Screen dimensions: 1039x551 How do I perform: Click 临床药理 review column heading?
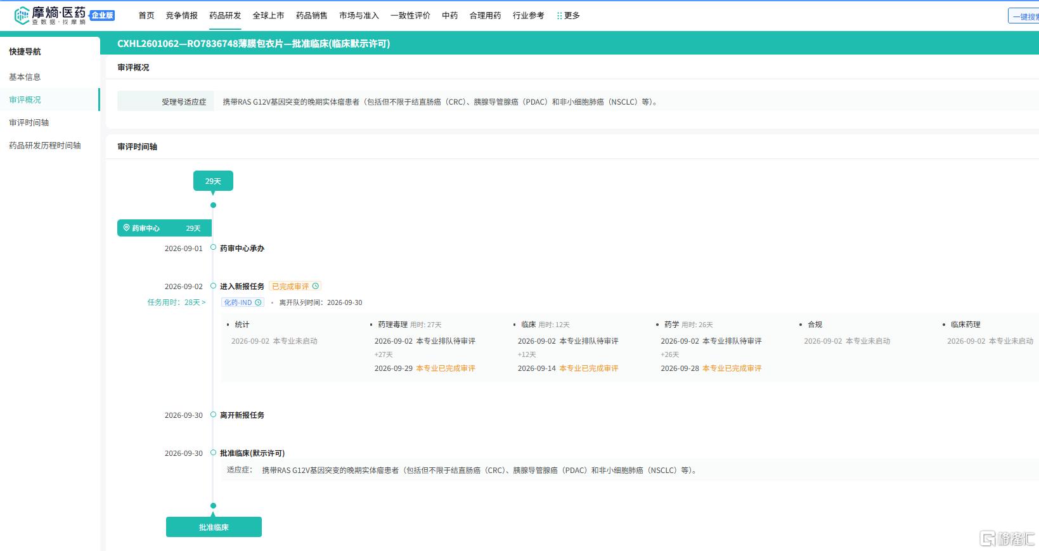coord(965,325)
